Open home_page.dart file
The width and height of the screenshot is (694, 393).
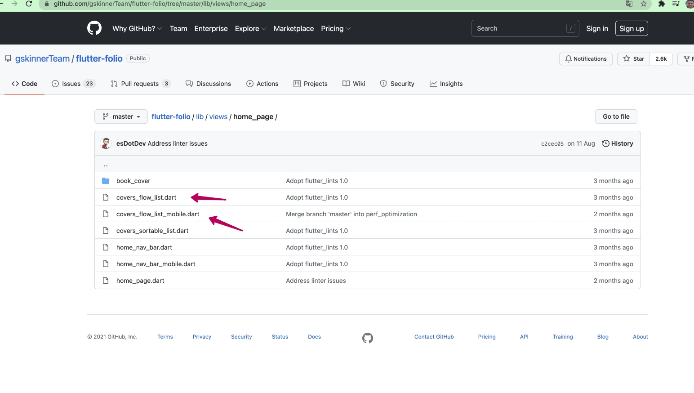tap(140, 281)
